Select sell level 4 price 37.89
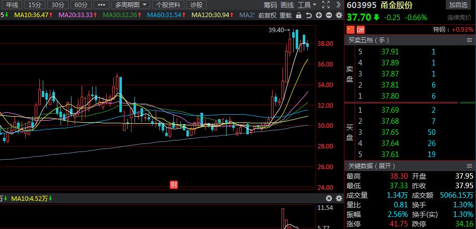476x229 pixels. [x=390, y=63]
